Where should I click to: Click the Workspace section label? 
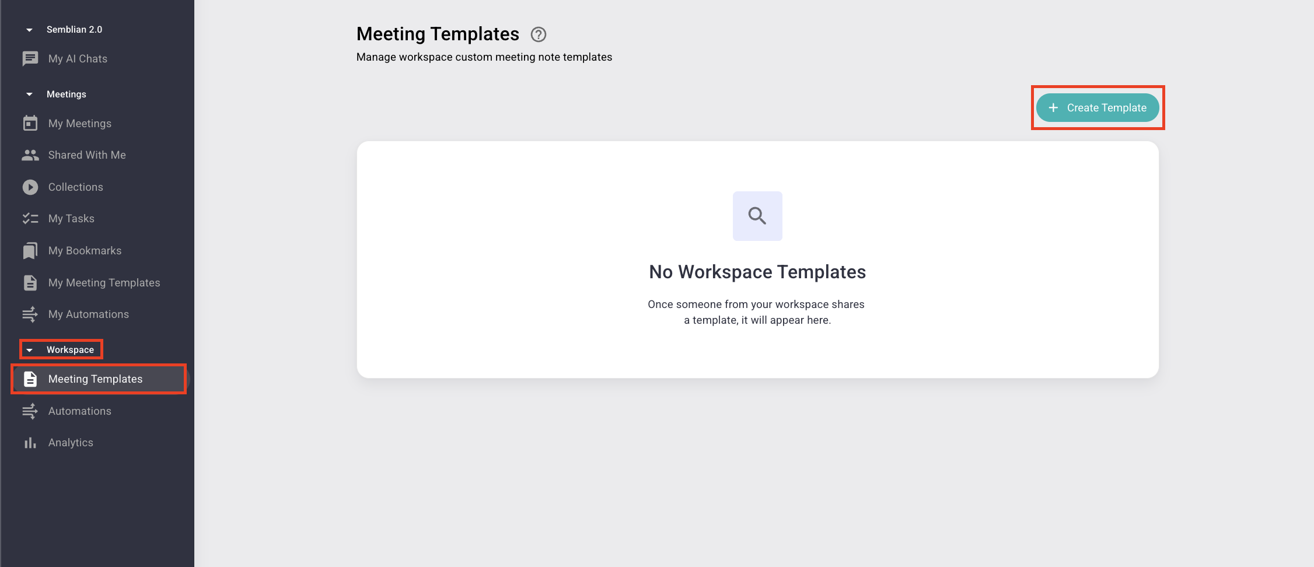coord(70,350)
